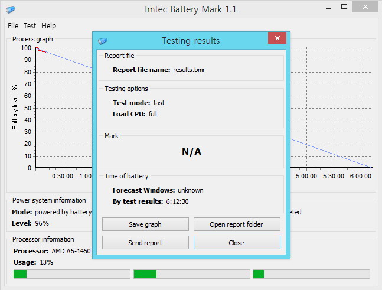This screenshot has width=382, height=290.
Task: Click the rightmost CPU usage progress bar
Action: point(311,274)
